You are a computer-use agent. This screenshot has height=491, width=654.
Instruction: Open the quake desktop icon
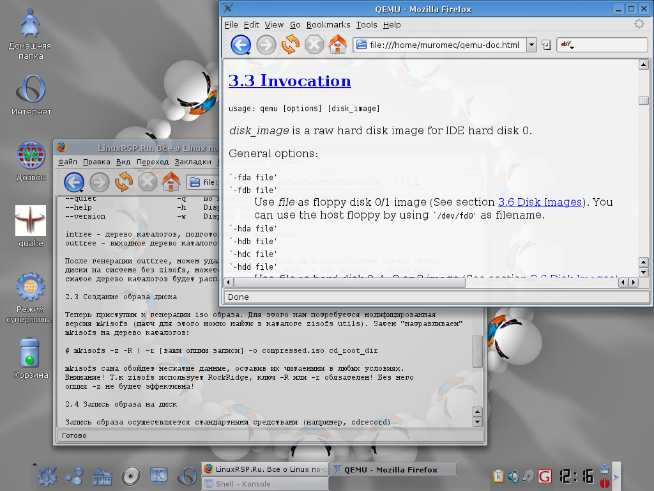31,221
